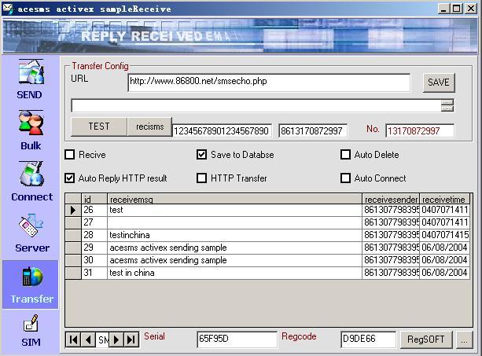The image size is (482, 356).
Task: Click the Serial field 65F95D
Action: tap(237, 339)
